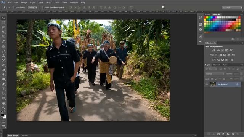Open the Opacity slider arrow
This screenshot has height=137, width=244.
[x=241, y=74]
